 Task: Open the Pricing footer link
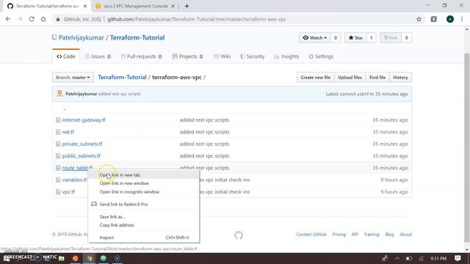pos(339,235)
